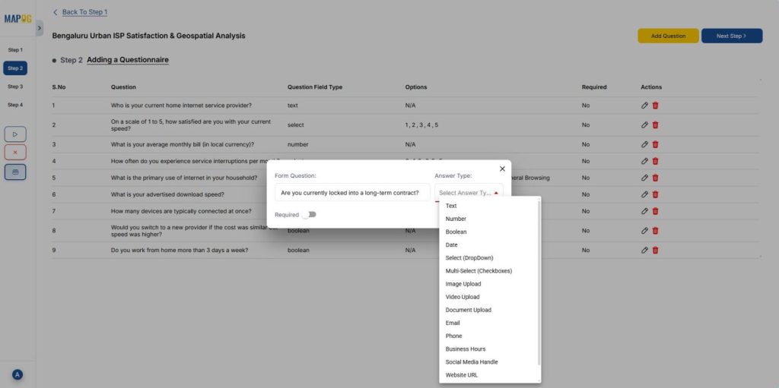The height and width of the screenshot is (388, 779).
Task: Choose Email answer type
Action: [489, 323]
